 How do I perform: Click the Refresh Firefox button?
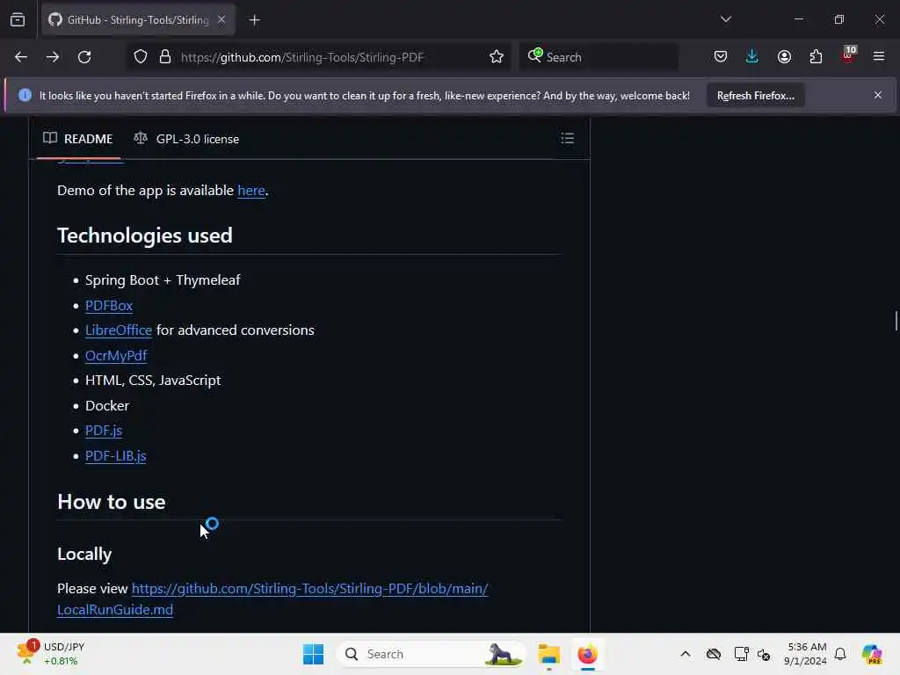(x=755, y=96)
